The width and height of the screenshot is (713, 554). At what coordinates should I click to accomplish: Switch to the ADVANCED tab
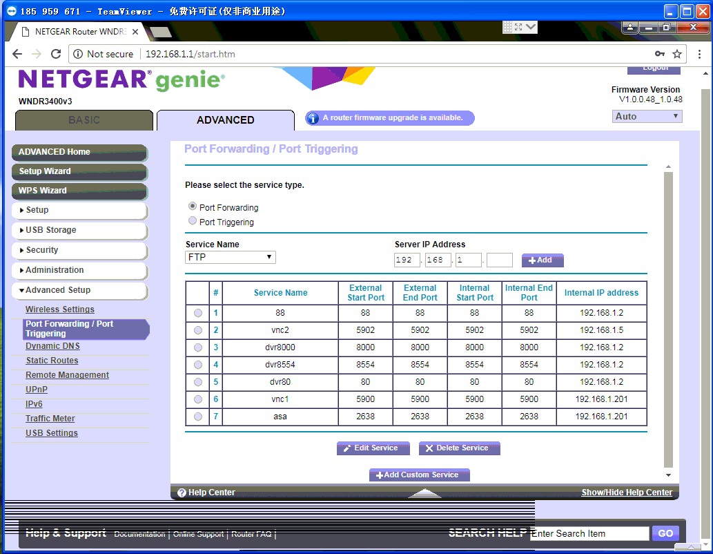226,120
